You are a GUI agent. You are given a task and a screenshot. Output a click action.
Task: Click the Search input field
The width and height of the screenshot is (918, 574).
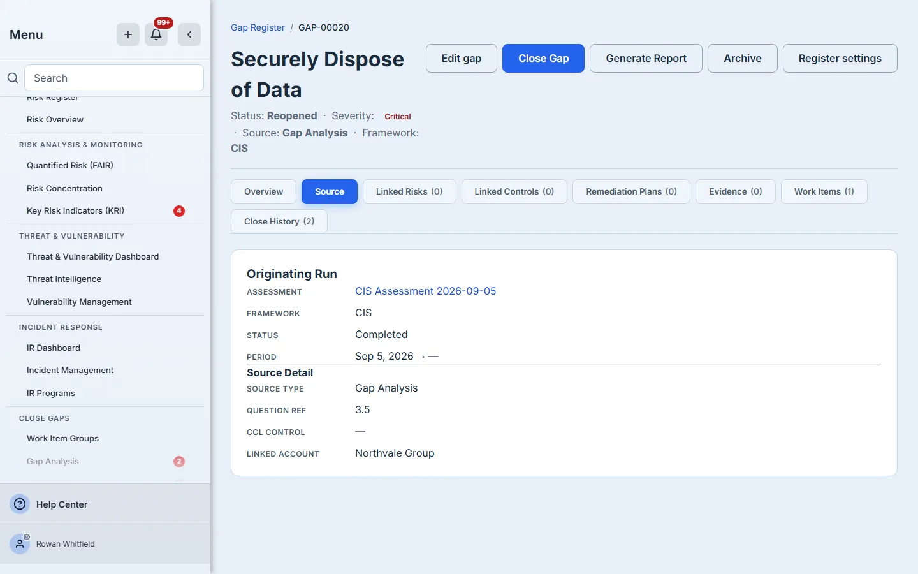(114, 78)
